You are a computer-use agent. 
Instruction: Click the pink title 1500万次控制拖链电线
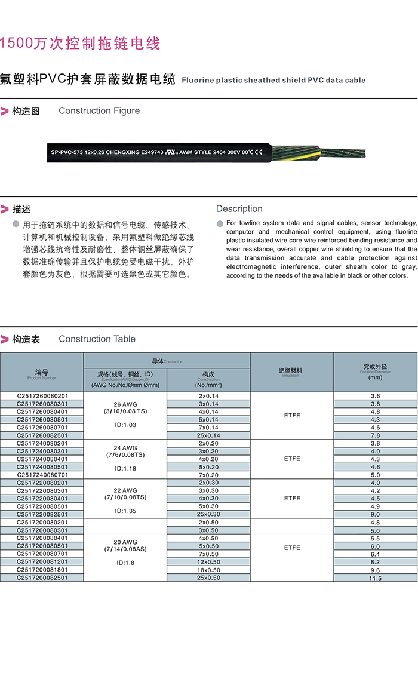(80, 44)
